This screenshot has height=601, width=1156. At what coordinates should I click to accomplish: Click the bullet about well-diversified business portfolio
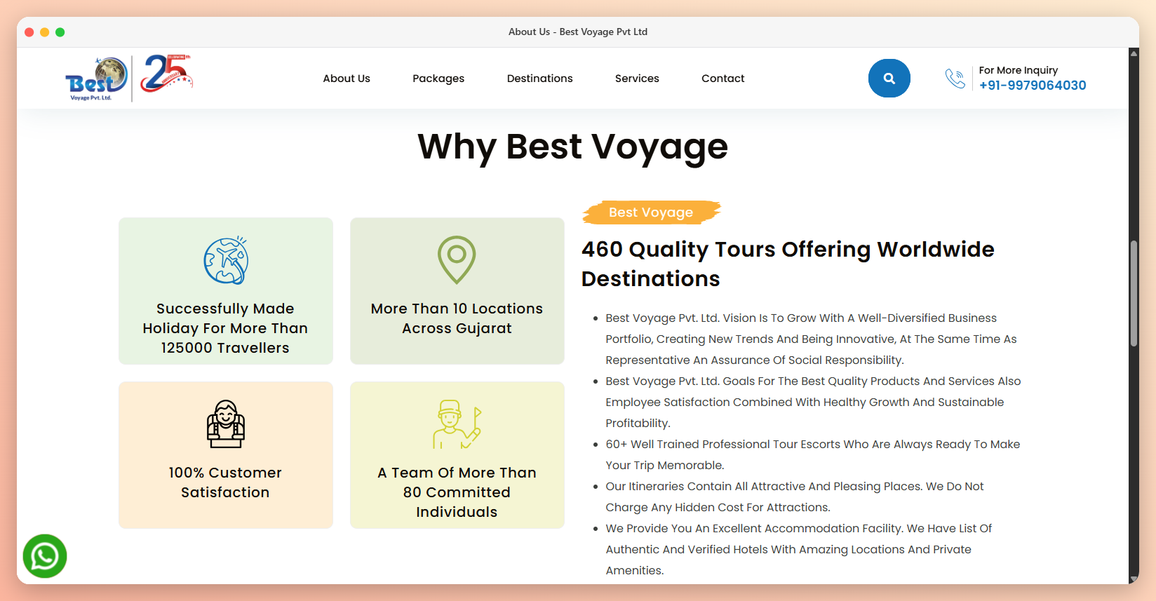click(x=812, y=339)
